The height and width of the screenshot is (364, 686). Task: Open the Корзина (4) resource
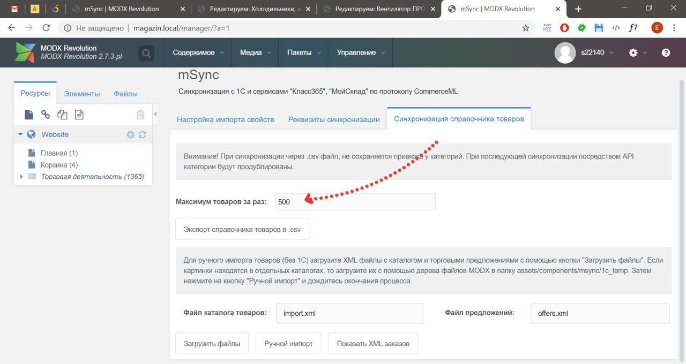point(59,165)
